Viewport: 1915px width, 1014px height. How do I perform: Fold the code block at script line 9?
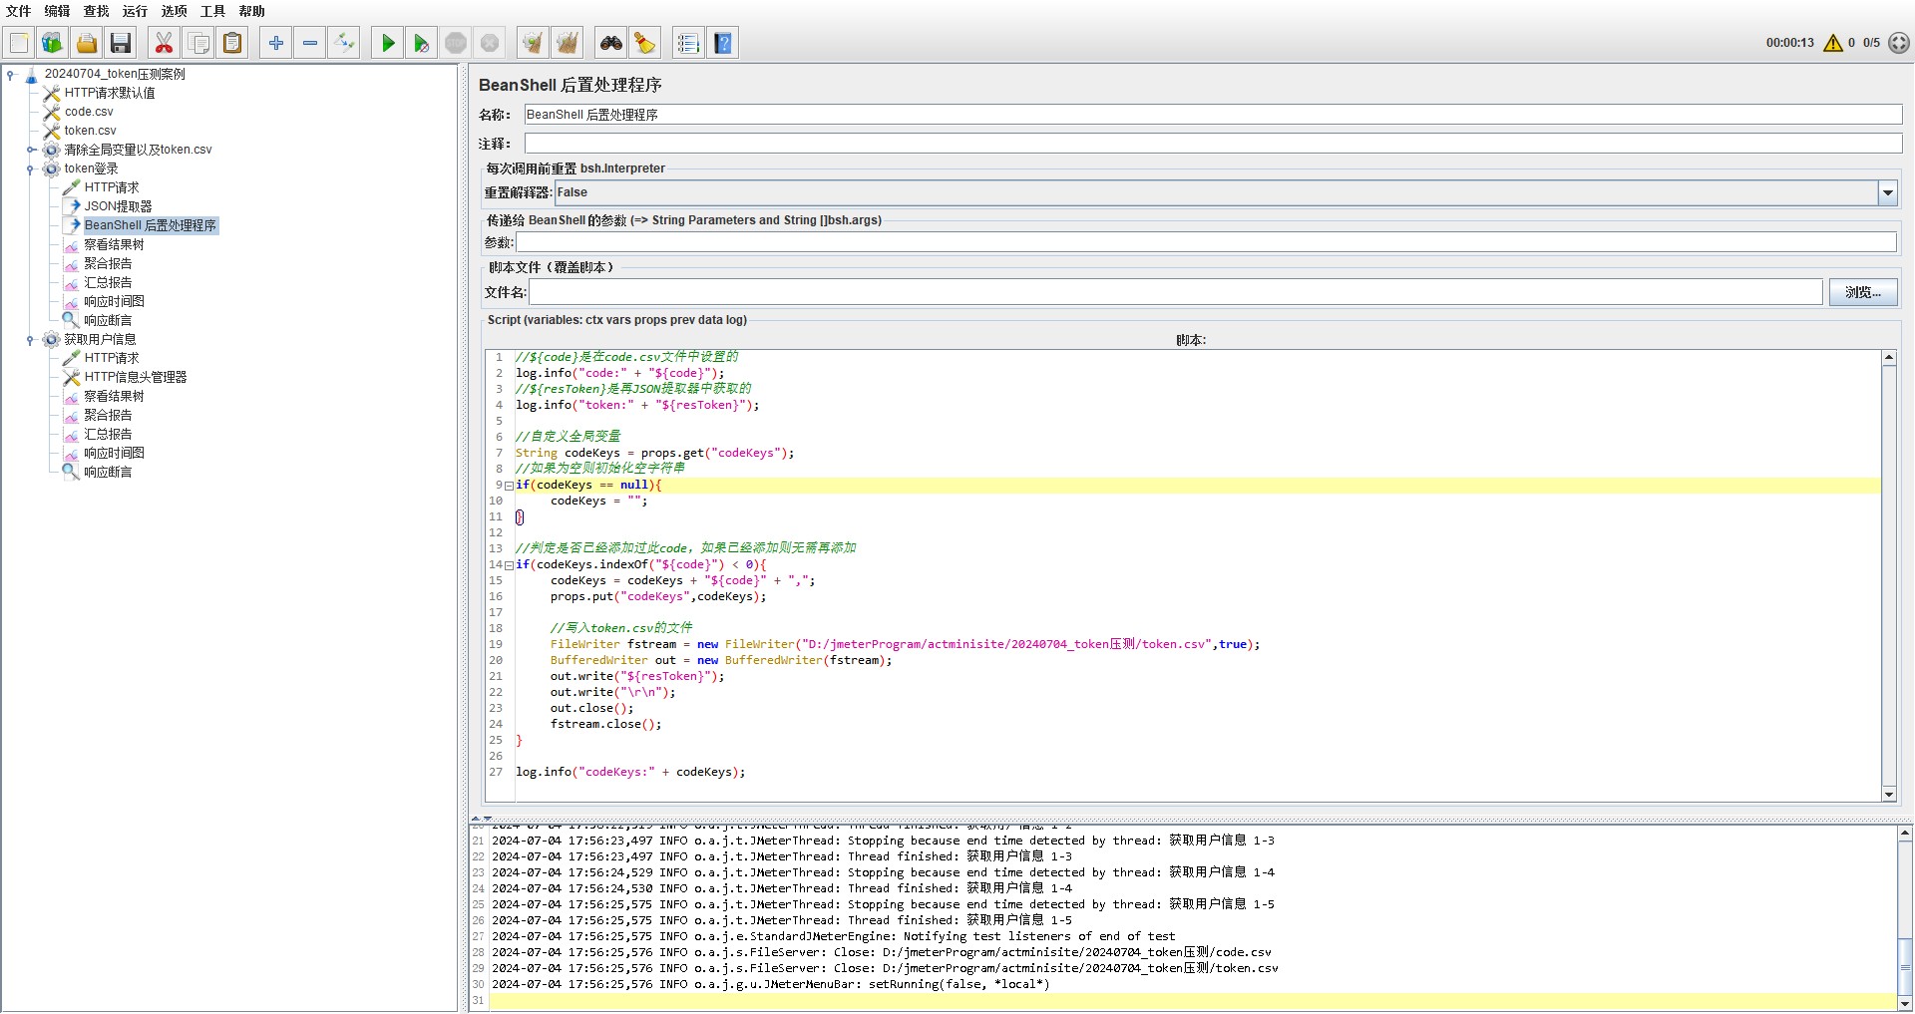[x=509, y=486]
